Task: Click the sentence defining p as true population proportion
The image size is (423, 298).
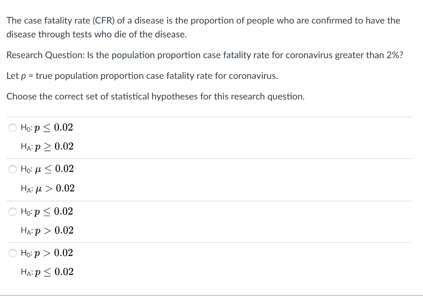Action: pyautogui.click(x=142, y=76)
